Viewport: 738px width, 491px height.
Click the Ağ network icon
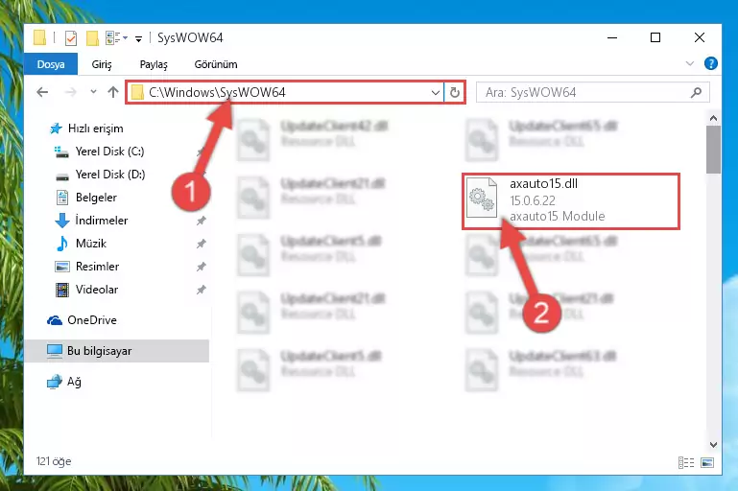[55, 382]
